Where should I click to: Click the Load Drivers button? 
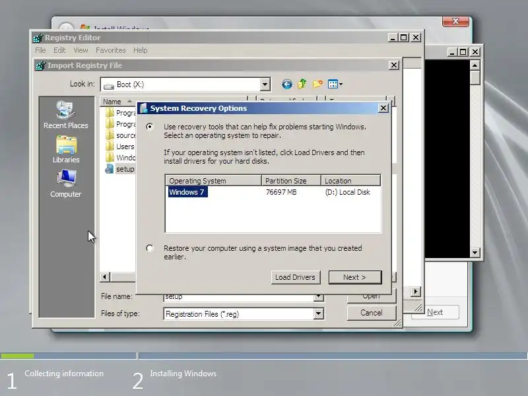[x=295, y=277]
